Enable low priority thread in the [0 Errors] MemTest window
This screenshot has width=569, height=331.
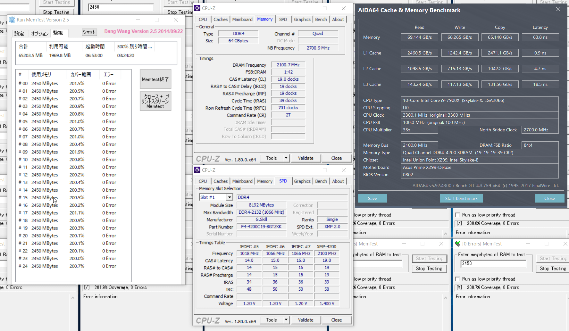[457, 279]
